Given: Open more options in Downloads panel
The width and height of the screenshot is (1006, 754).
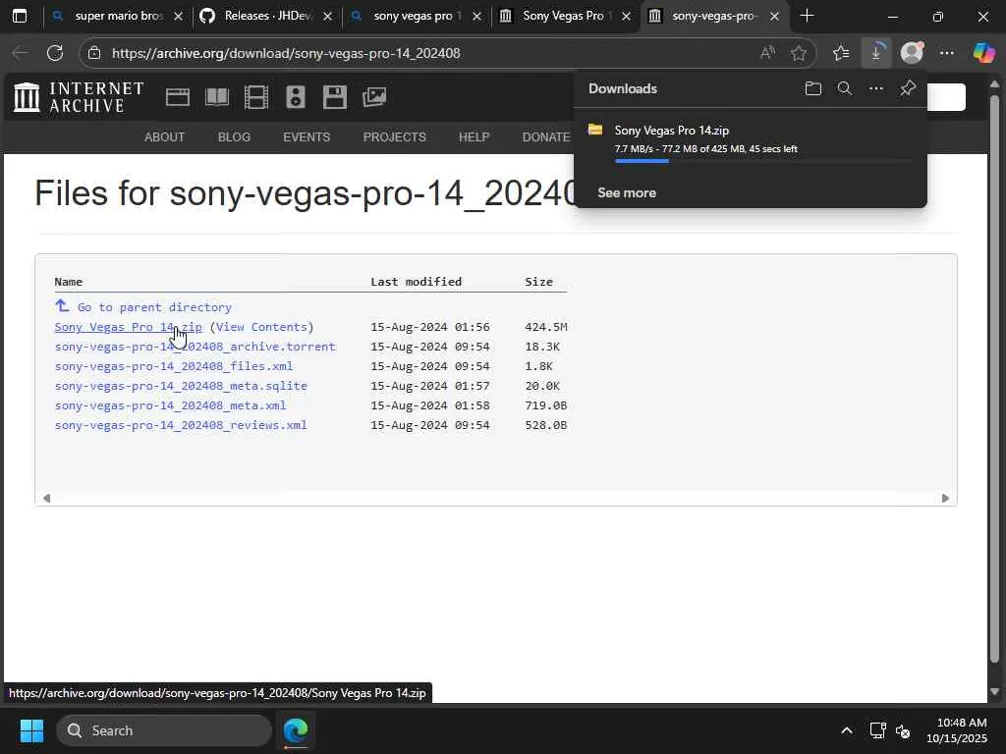Looking at the screenshot, I should coord(875,88).
